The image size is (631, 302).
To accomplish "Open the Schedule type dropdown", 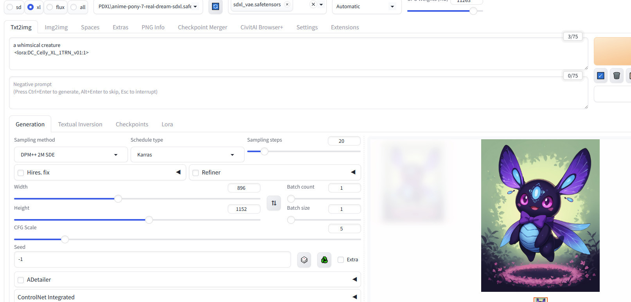I will [187, 155].
